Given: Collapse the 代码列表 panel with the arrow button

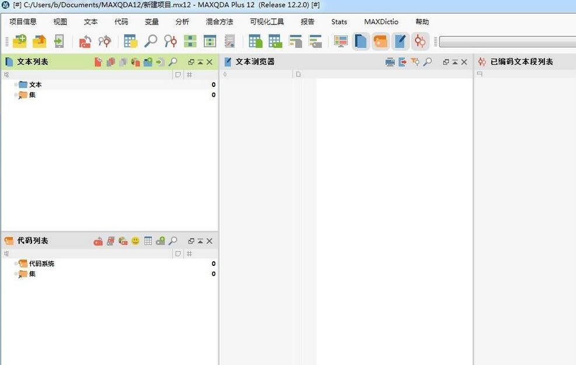Looking at the screenshot, I should pyautogui.click(x=200, y=241).
